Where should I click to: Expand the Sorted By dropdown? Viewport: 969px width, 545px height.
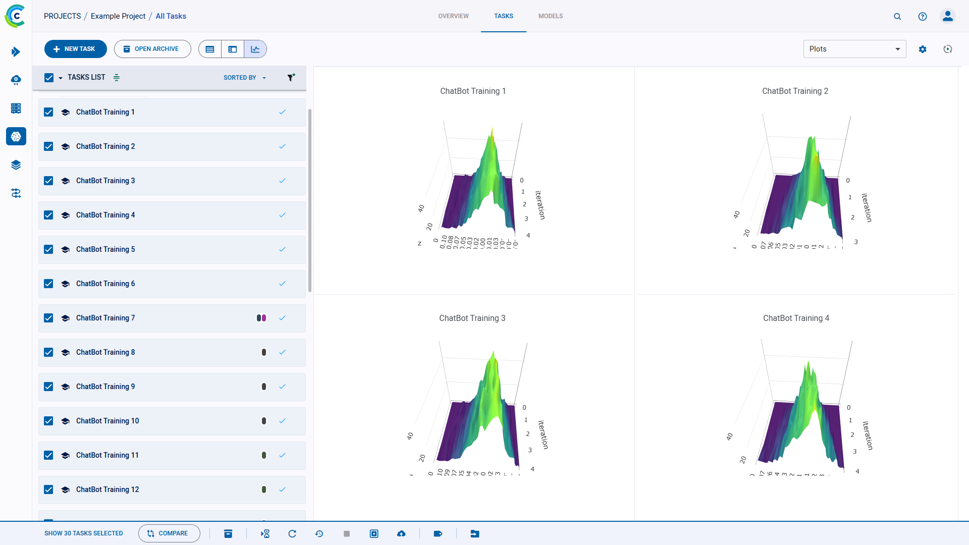[x=245, y=77]
